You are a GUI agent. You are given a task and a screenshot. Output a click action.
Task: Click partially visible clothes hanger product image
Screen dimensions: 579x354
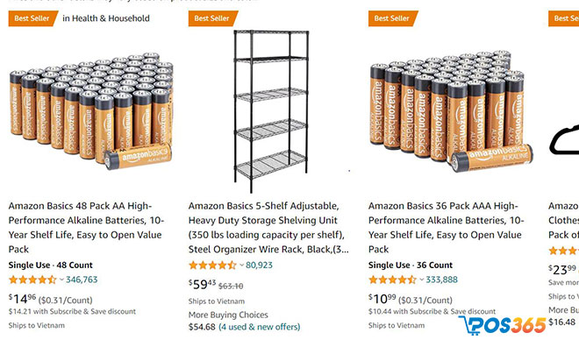click(564, 140)
